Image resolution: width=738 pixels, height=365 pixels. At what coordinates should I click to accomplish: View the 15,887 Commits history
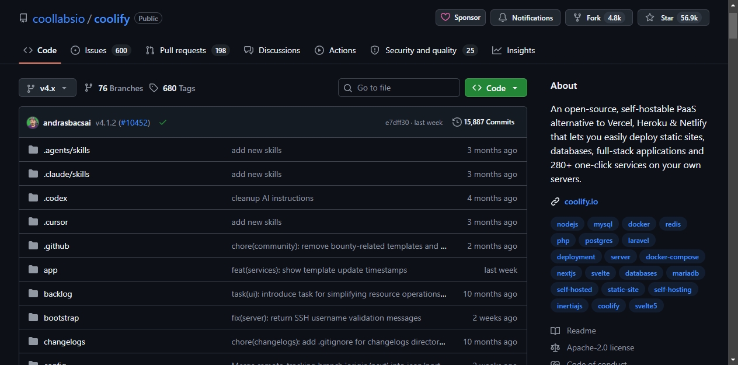(483, 122)
